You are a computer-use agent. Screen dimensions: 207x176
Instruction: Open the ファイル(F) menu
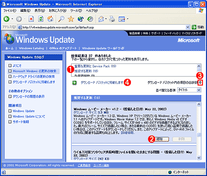click(10, 10)
